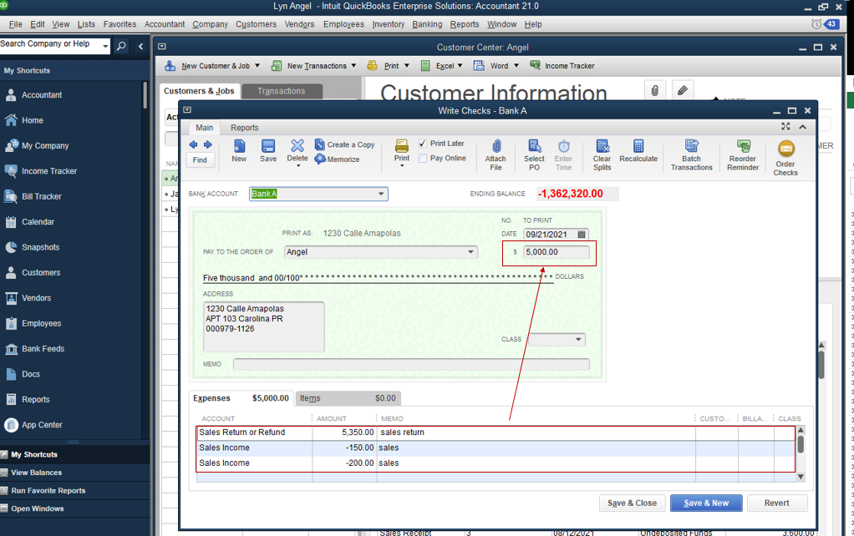Open the Pay to the Order of dropdown
Image resolution: width=854 pixels, height=536 pixels.
pyautogui.click(x=470, y=252)
